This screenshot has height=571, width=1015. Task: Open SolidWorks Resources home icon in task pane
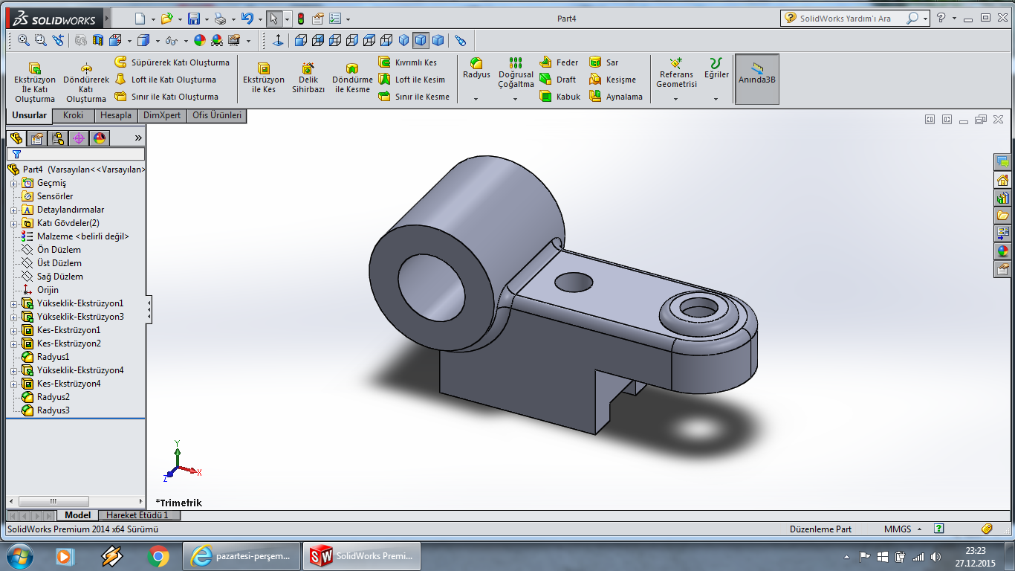pos(1003,180)
